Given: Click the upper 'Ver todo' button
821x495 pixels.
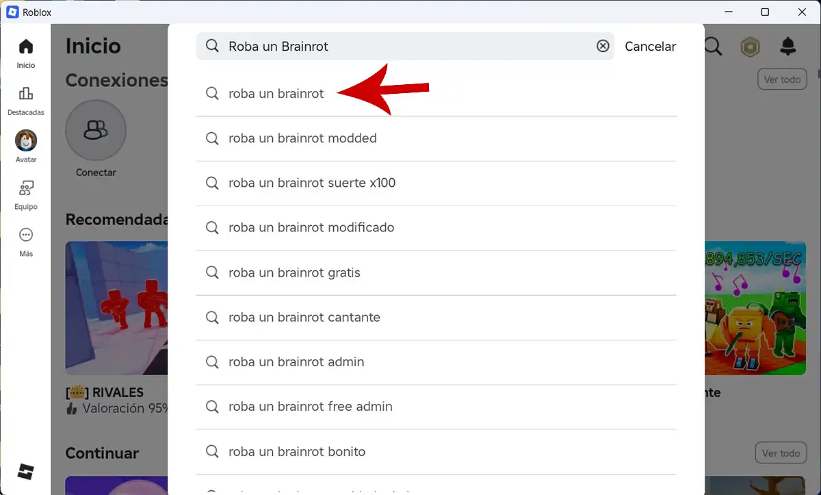Looking at the screenshot, I should click(781, 79).
